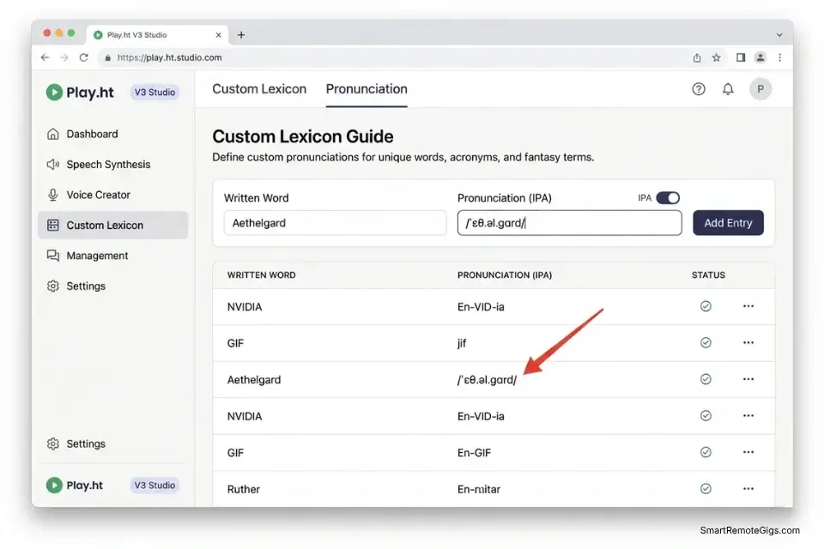824x549 pixels.
Task: Select the En-mitar pronunciation cell
Action: coord(479,489)
